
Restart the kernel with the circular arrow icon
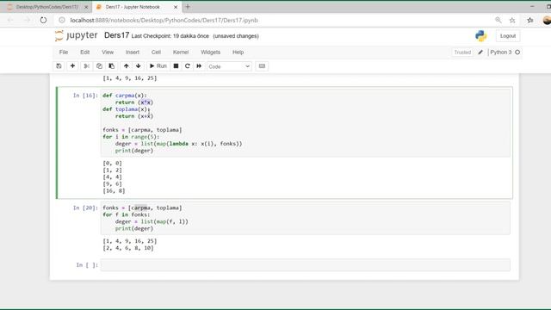point(188,66)
